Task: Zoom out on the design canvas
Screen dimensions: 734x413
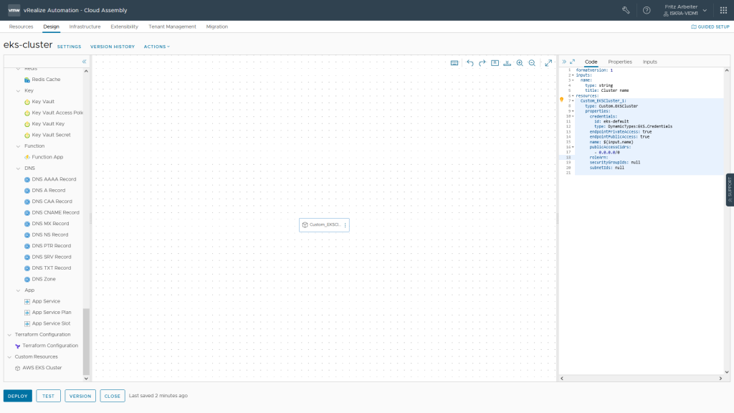Action: [x=532, y=63]
